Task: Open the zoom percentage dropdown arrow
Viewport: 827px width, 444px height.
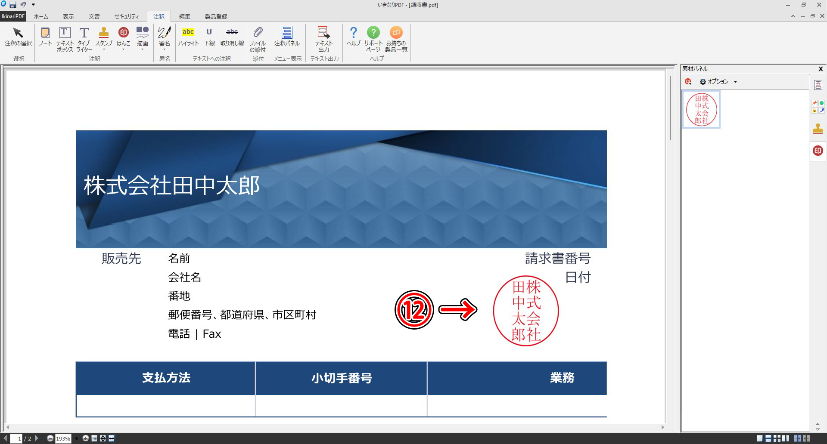Action: point(77,438)
